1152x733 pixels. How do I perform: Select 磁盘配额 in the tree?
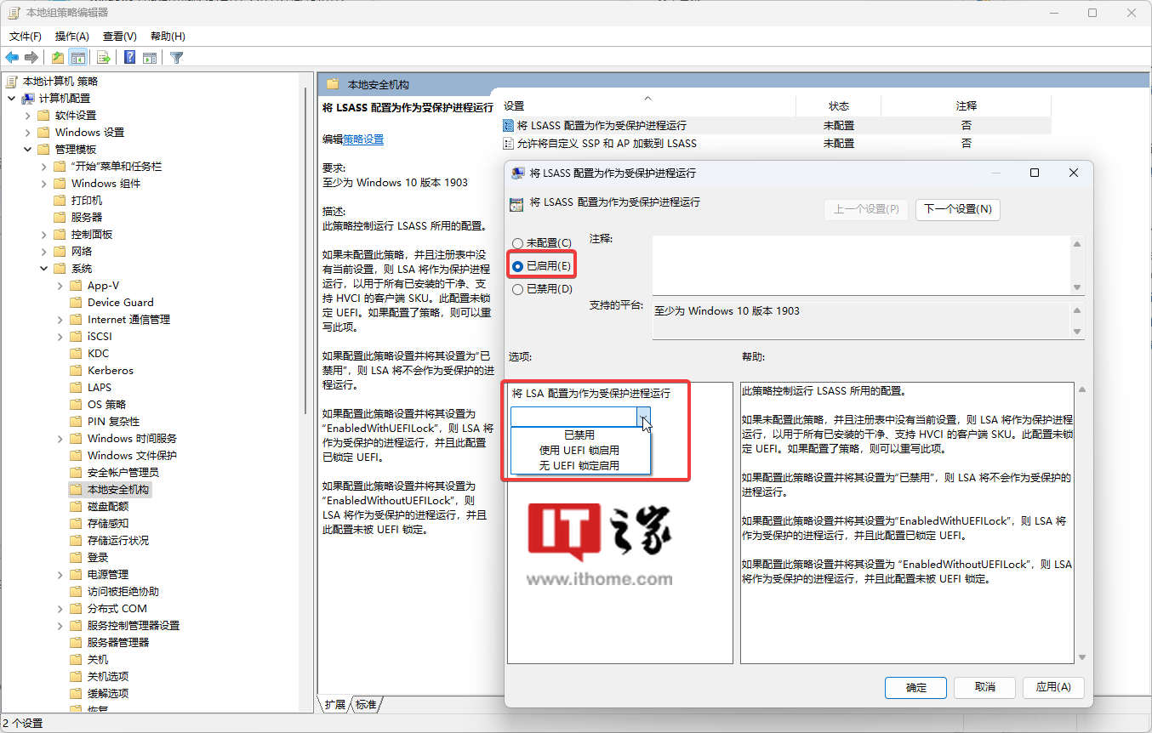tap(108, 507)
